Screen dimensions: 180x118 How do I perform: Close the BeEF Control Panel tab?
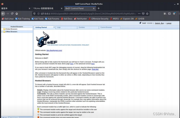click(94, 8)
